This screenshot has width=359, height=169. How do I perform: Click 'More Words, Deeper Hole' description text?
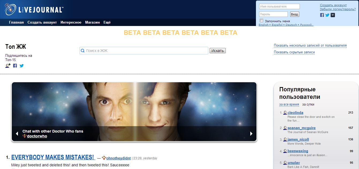[x=304, y=144]
